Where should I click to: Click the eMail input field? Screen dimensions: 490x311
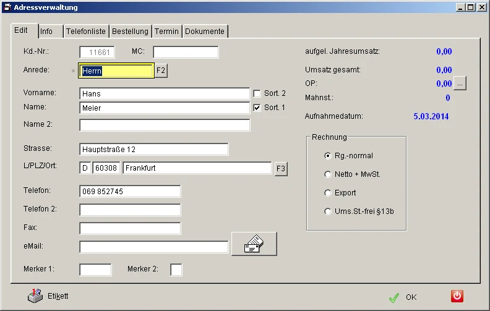(x=154, y=247)
